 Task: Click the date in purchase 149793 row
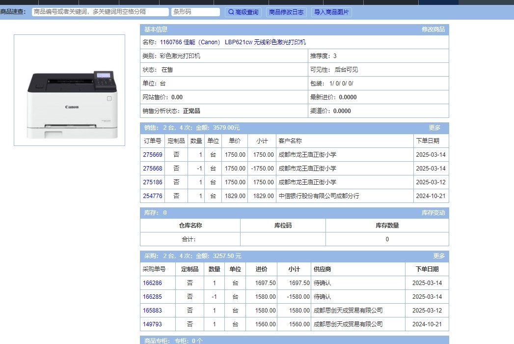(x=427, y=324)
